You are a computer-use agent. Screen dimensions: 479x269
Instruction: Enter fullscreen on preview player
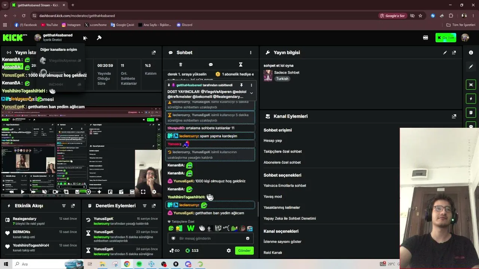point(143,192)
